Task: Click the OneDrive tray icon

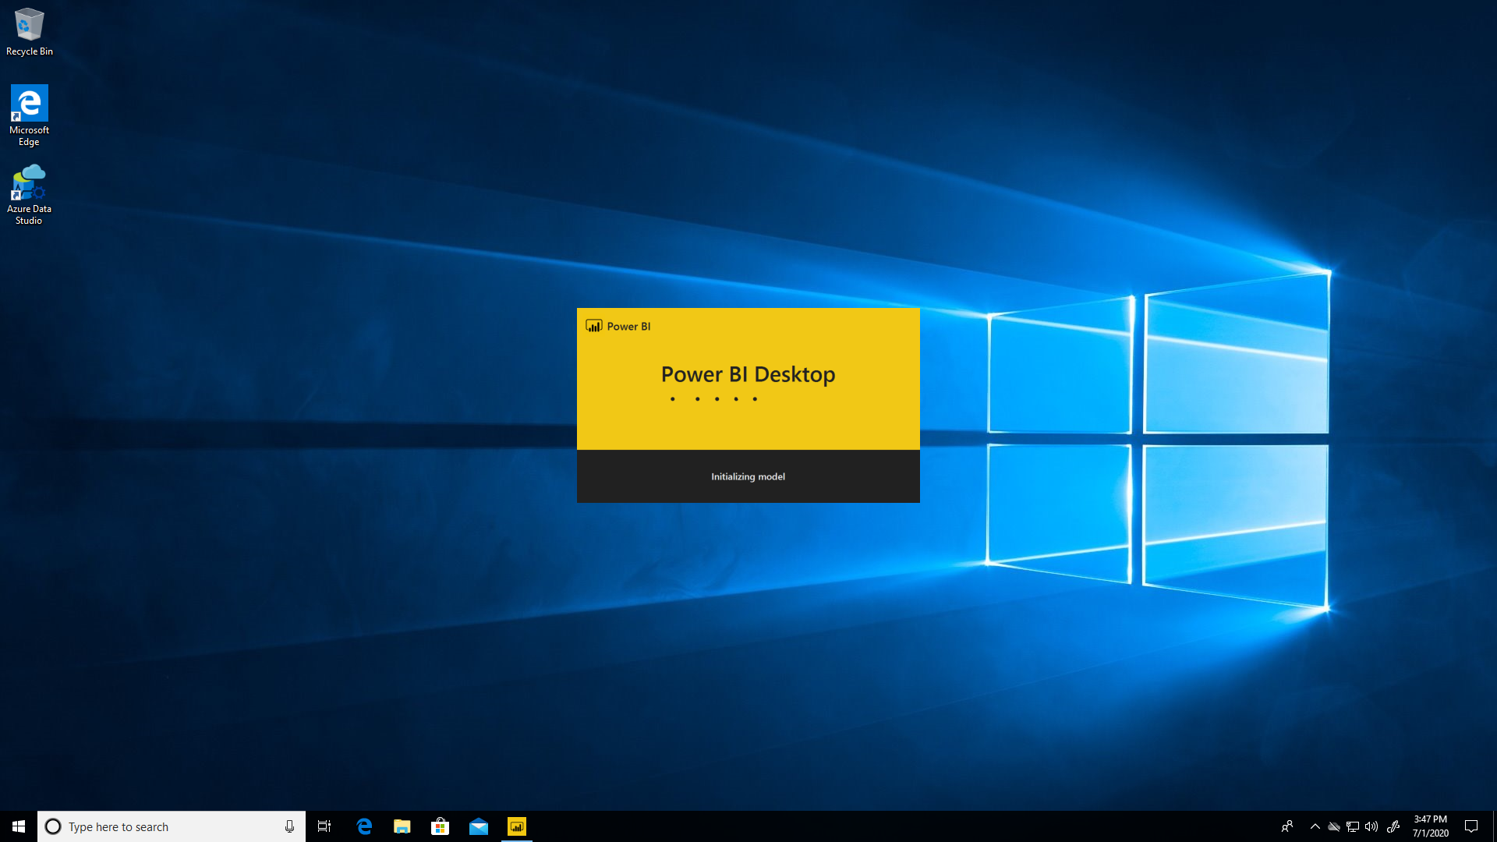Action: pos(1334,826)
